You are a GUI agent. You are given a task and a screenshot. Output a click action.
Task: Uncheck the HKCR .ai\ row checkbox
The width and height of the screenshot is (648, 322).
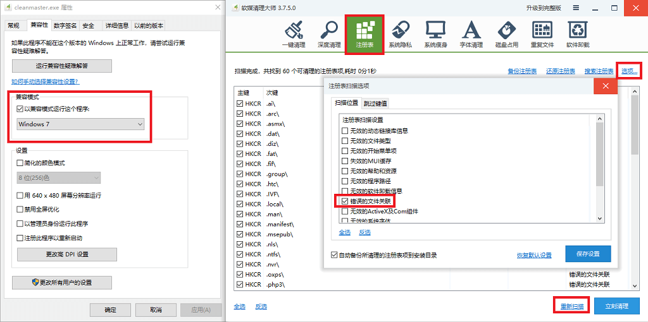coord(240,104)
